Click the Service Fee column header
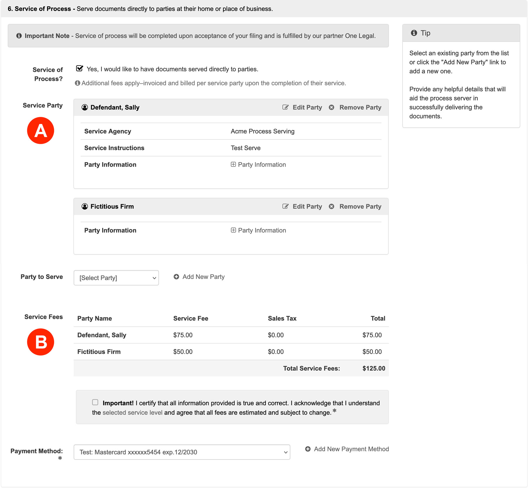The image size is (528, 488). [x=191, y=318]
